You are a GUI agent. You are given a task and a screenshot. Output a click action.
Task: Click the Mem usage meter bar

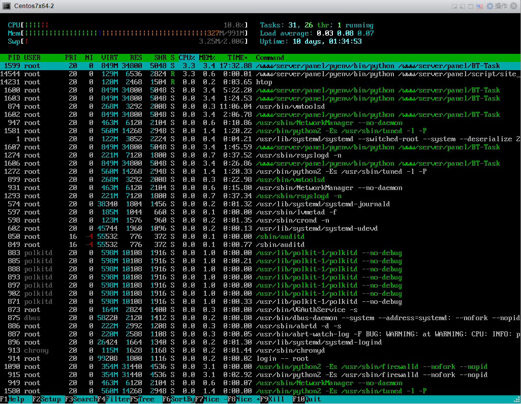click(x=128, y=33)
